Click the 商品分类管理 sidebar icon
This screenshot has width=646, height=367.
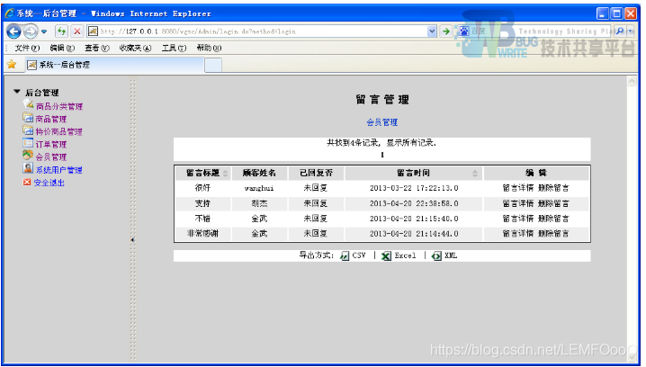[x=28, y=104]
